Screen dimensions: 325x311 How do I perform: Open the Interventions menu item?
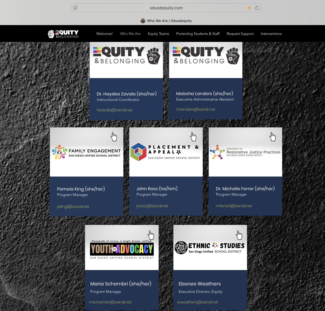(x=271, y=34)
